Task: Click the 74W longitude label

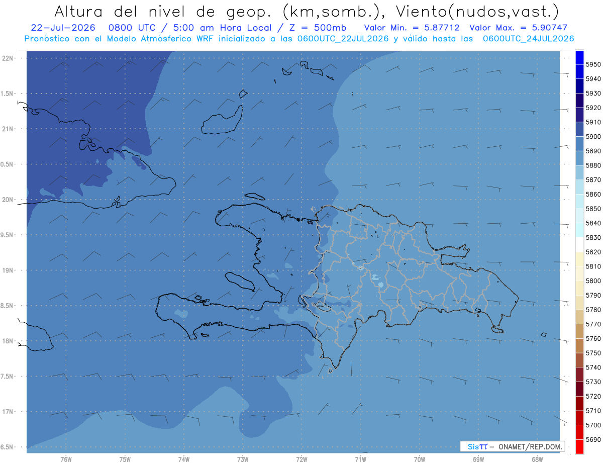Action: click(184, 459)
